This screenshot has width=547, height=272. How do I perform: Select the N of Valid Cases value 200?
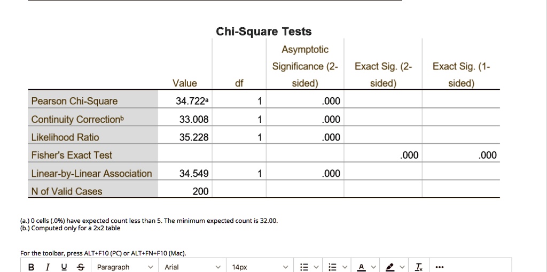(x=201, y=191)
